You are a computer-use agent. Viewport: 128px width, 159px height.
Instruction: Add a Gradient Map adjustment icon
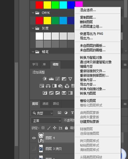click(70, 93)
